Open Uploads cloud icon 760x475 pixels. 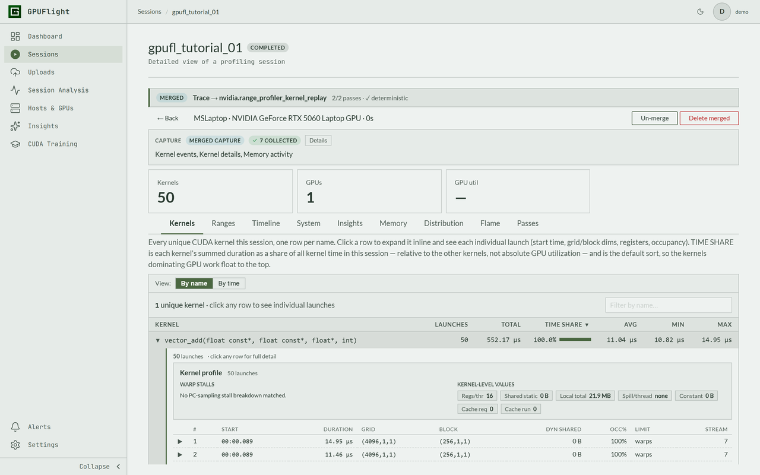(15, 72)
